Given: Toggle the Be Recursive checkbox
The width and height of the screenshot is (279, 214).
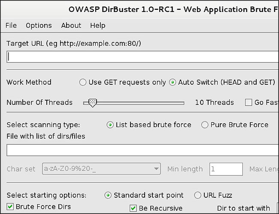Looking at the screenshot, I should (x=133, y=208).
